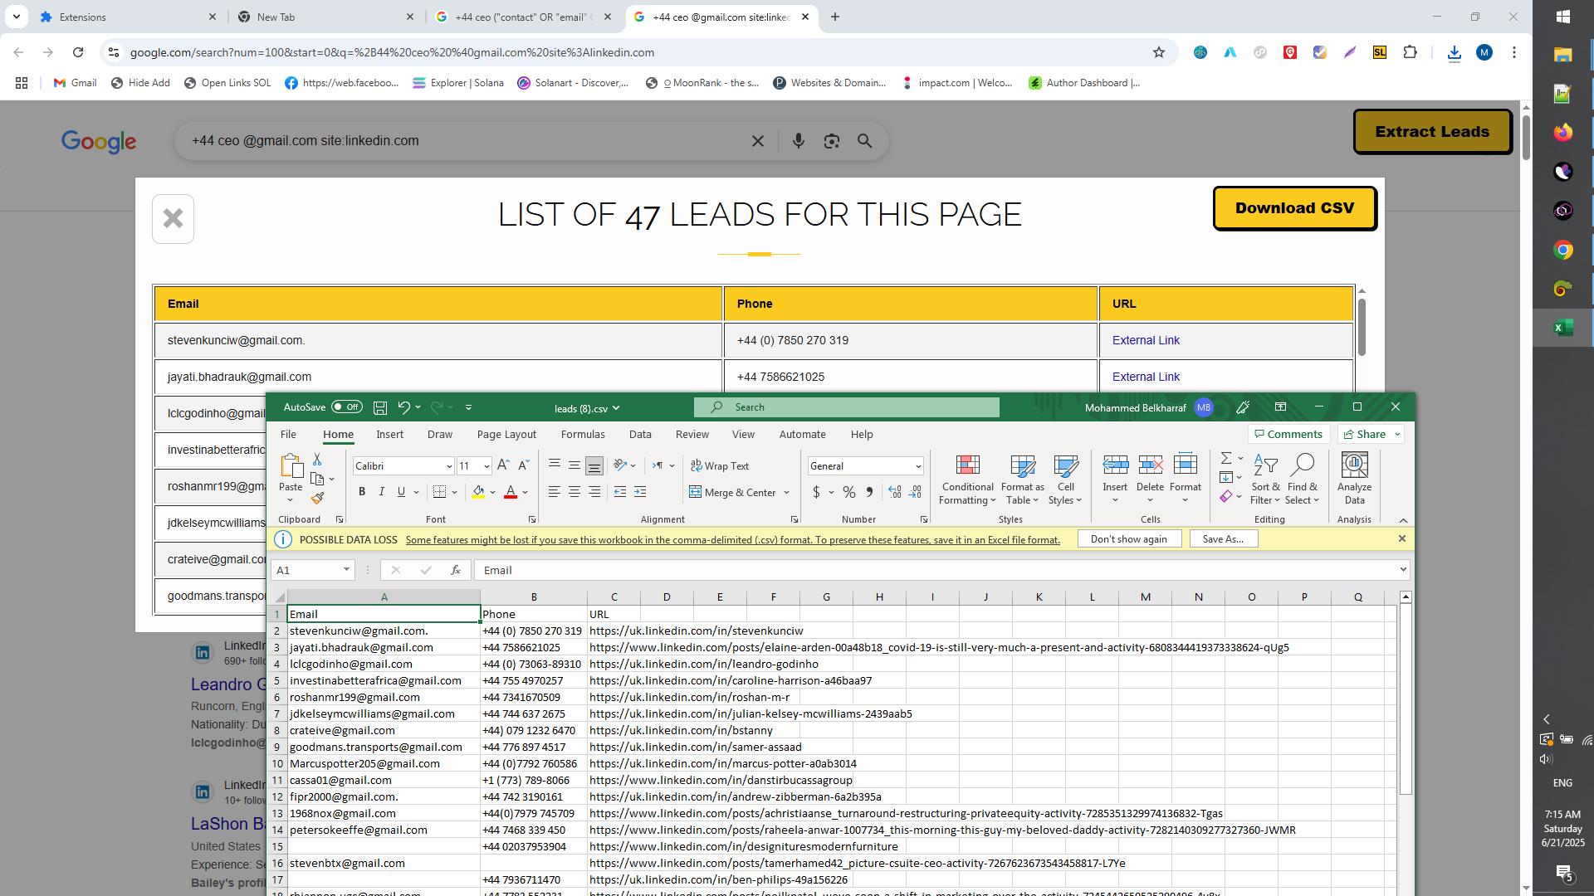Click the Format Painter brush icon

point(317,499)
